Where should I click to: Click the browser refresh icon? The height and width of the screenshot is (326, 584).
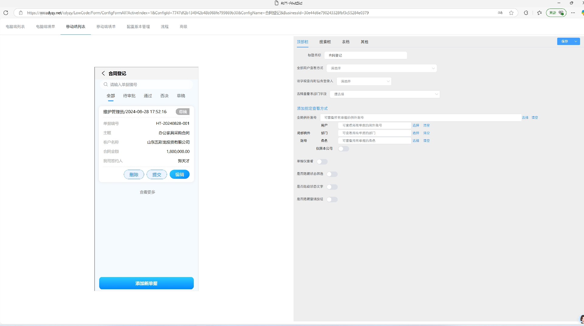pos(5,13)
